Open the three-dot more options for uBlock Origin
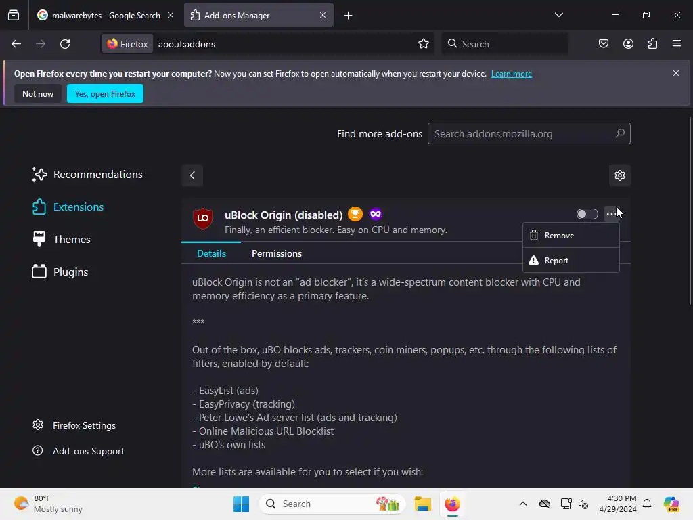 pyautogui.click(x=611, y=214)
